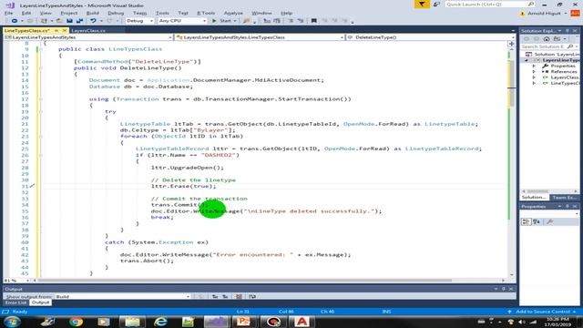
Task: Click the uncomment lines toolbar icon
Action: coord(301,21)
